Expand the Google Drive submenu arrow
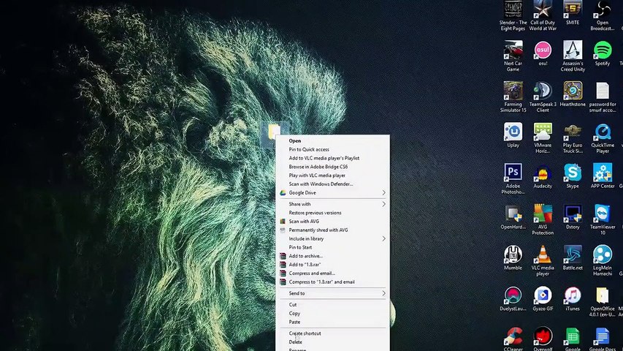 [383, 192]
